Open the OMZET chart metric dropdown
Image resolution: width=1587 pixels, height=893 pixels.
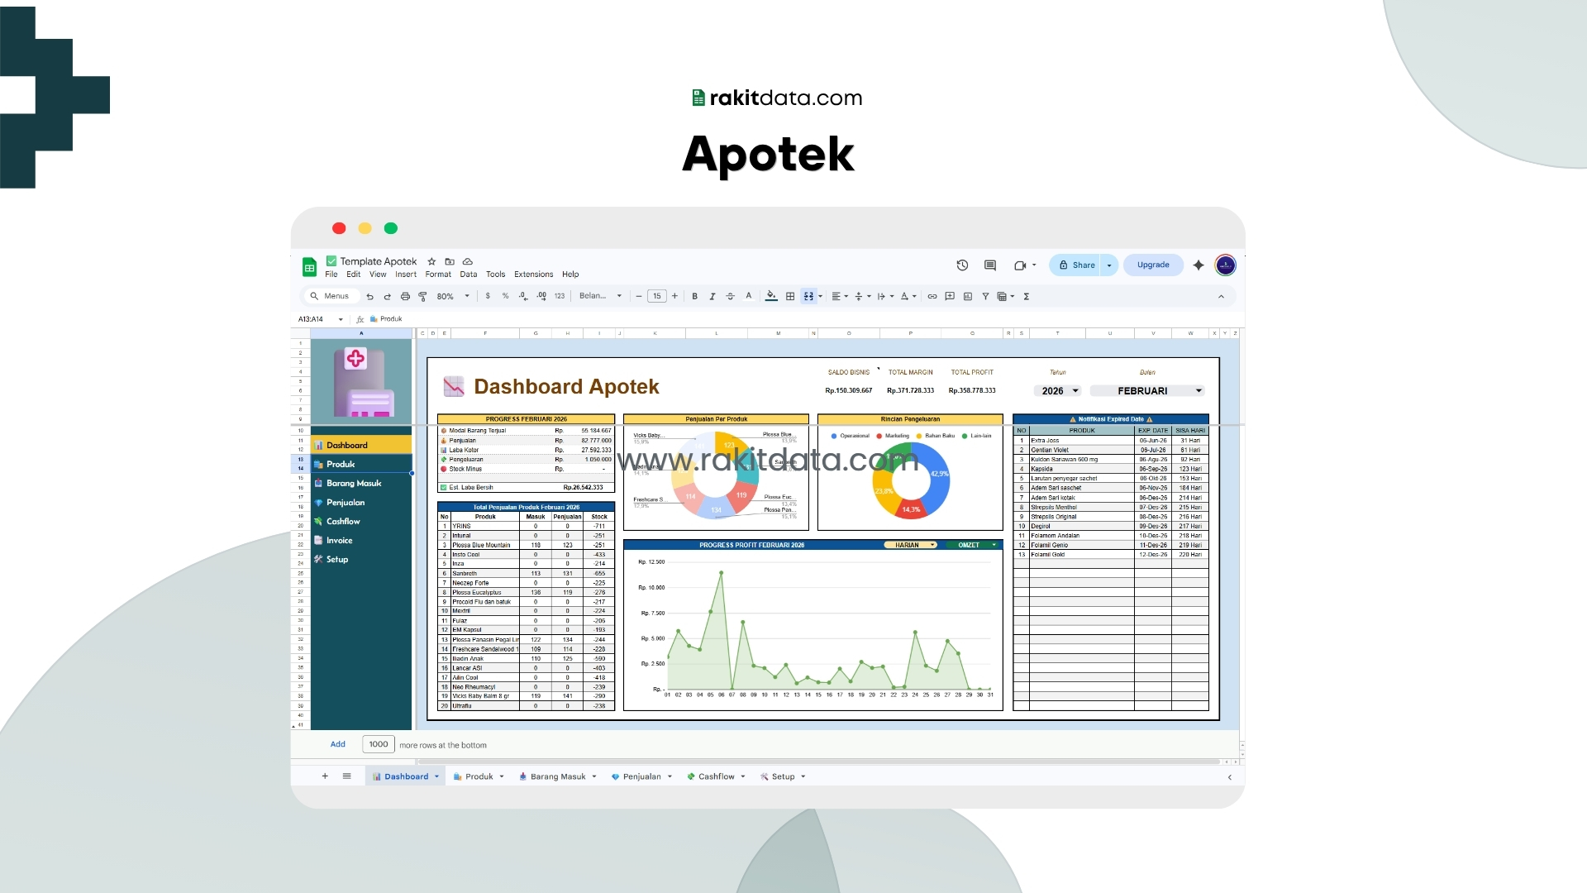click(975, 545)
